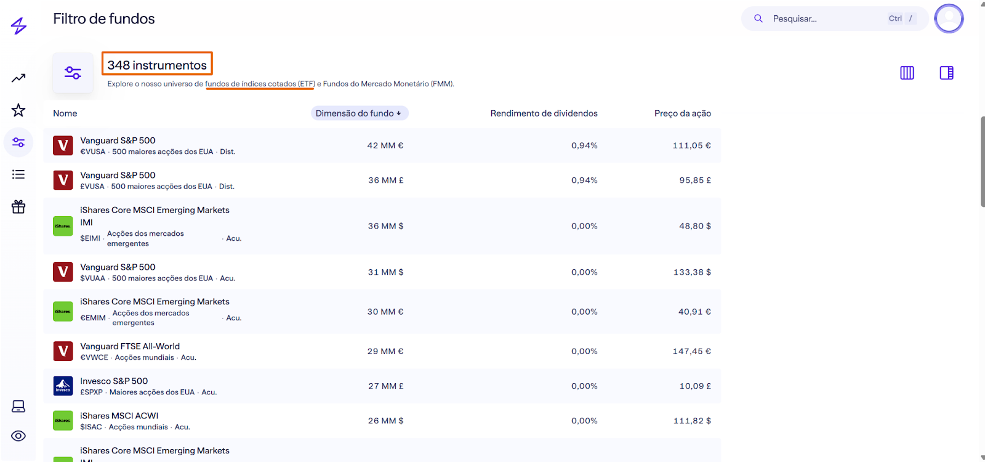Image resolution: width=985 pixels, height=462 pixels.
Task: Select the 27 MM £ fund size value
Action: [386, 386]
